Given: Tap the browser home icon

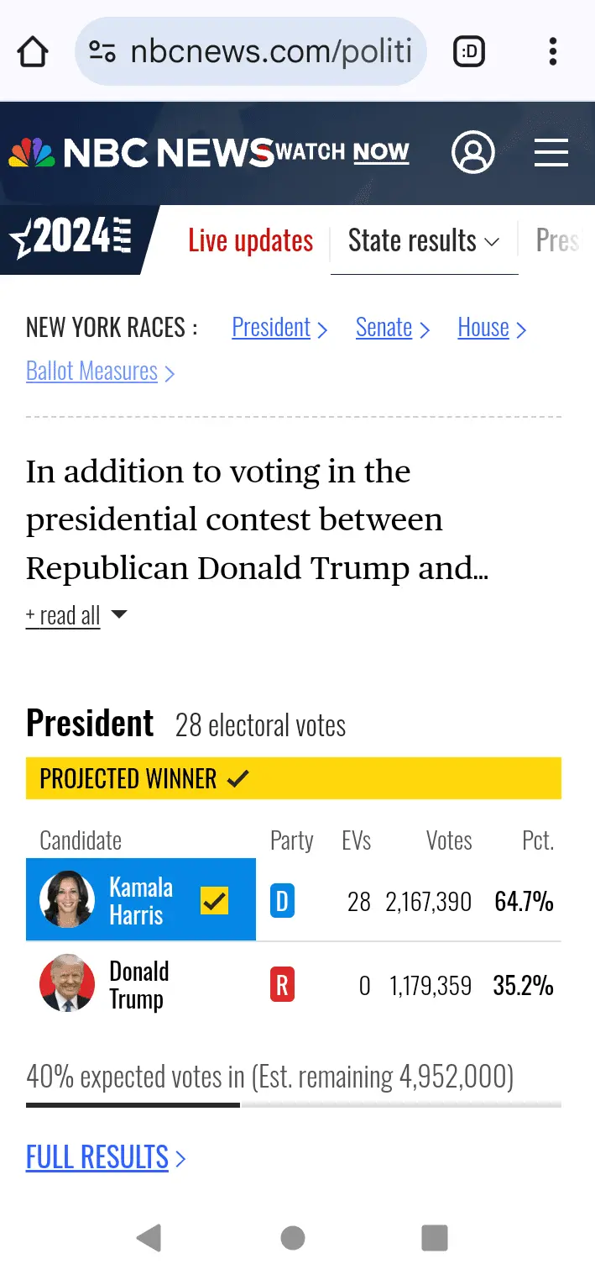Looking at the screenshot, I should point(33,52).
